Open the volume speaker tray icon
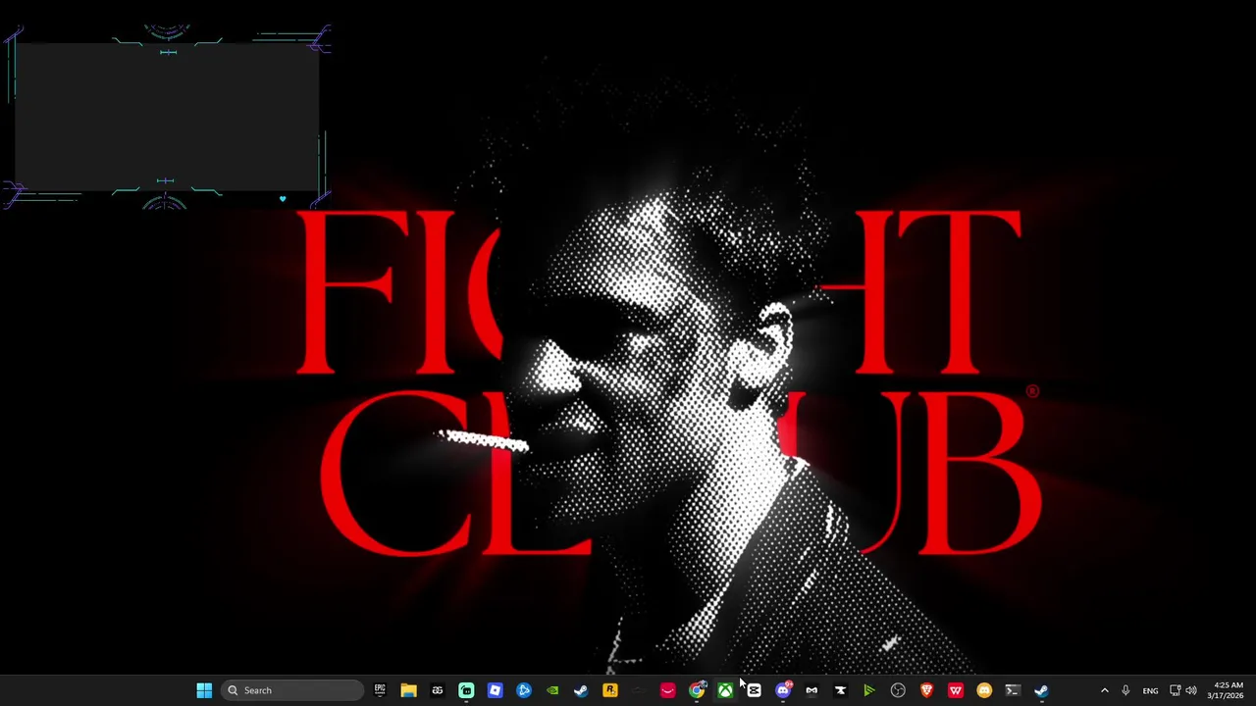 [1191, 690]
